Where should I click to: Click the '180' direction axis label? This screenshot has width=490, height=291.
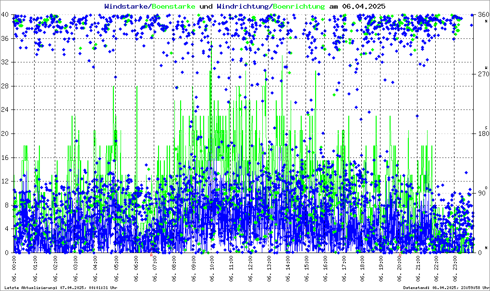click(x=483, y=133)
